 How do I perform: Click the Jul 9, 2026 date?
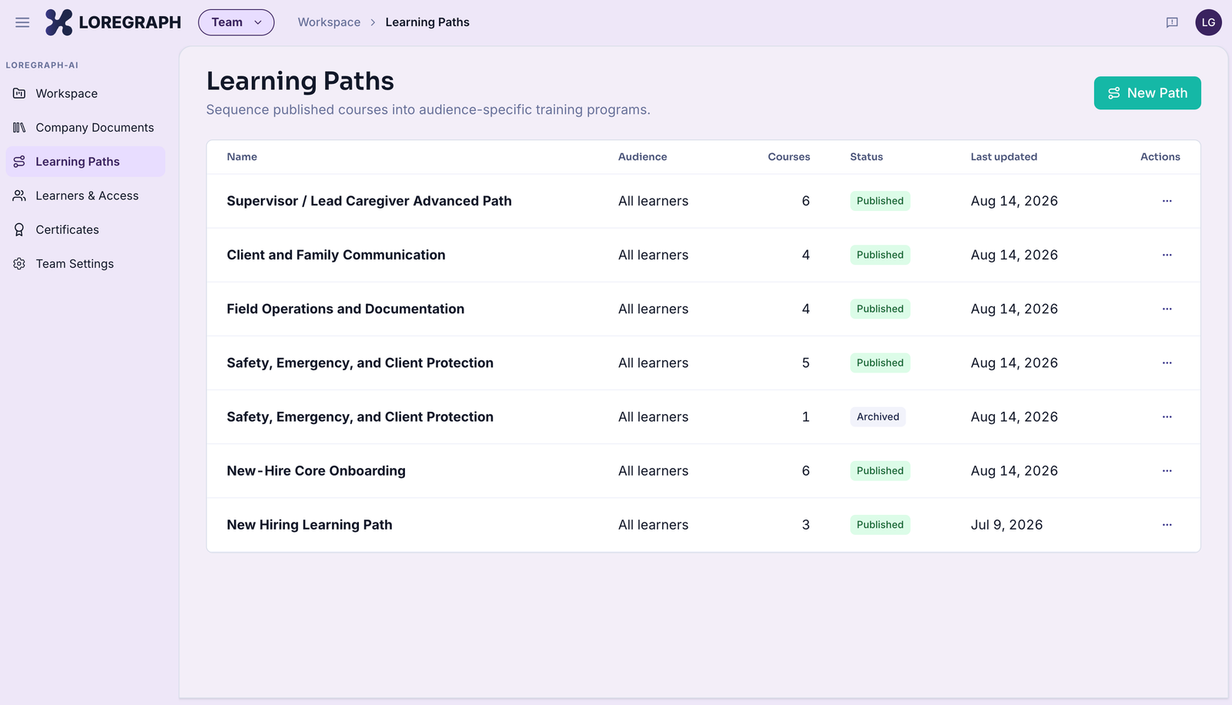1006,524
